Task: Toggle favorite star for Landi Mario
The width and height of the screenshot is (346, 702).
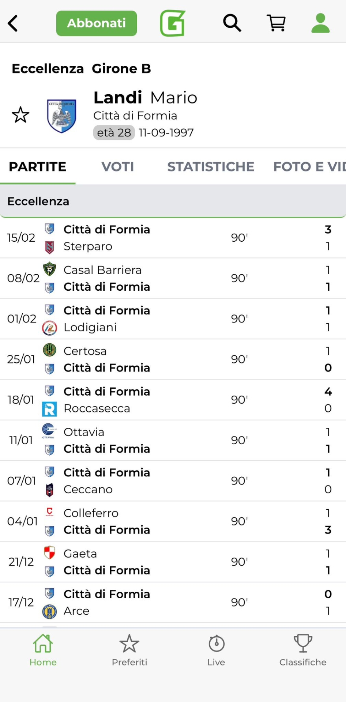Action: pyautogui.click(x=20, y=115)
